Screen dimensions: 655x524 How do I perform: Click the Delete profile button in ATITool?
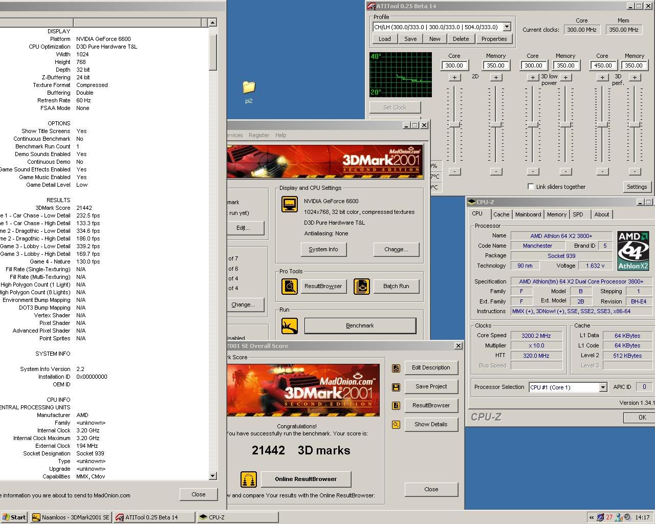point(461,39)
